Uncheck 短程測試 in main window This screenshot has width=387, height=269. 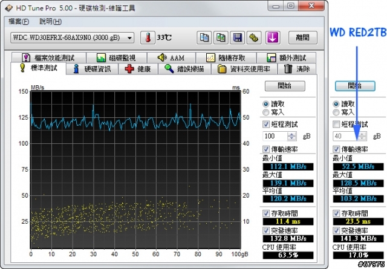pos(266,124)
